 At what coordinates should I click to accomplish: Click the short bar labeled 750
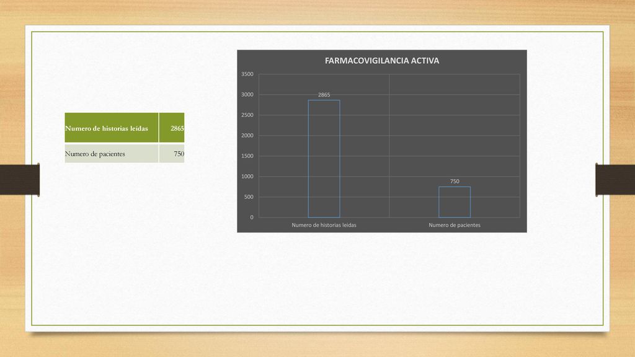[455, 202]
